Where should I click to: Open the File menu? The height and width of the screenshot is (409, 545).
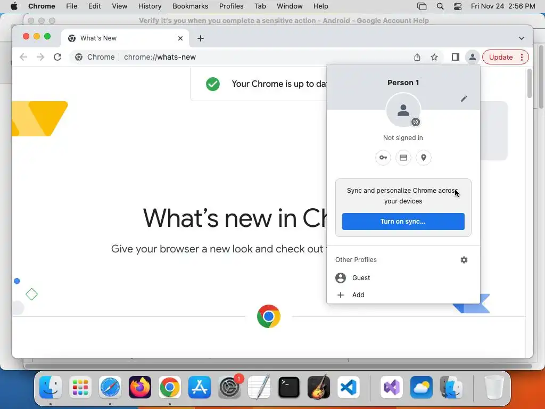[x=72, y=6]
